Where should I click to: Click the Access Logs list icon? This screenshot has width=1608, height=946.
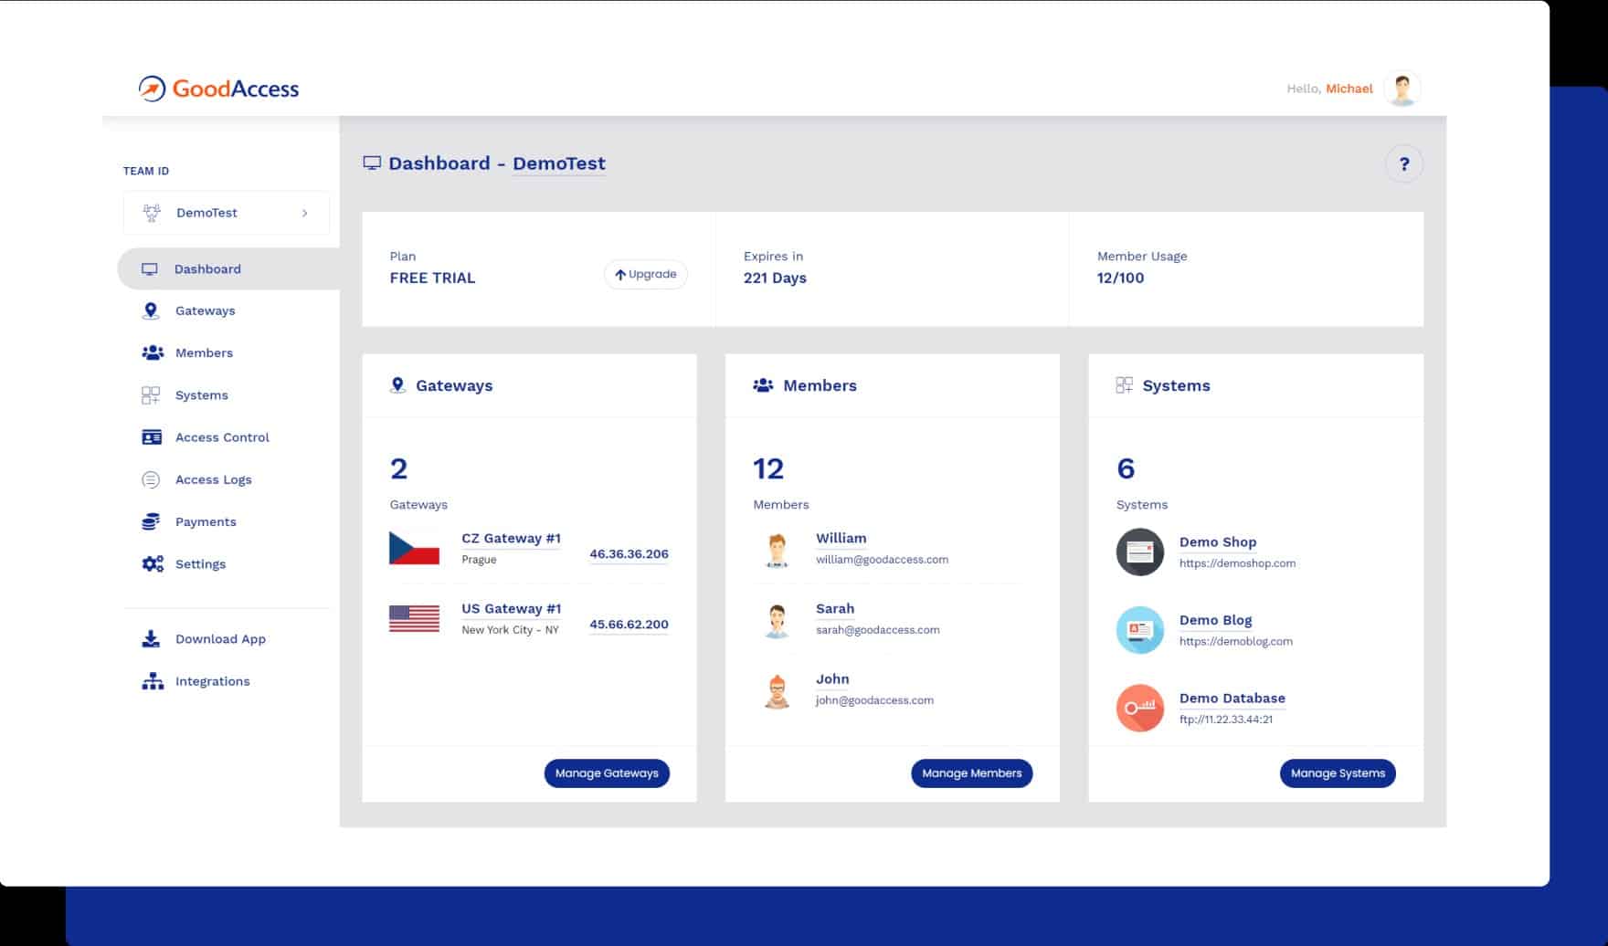pyautogui.click(x=151, y=479)
